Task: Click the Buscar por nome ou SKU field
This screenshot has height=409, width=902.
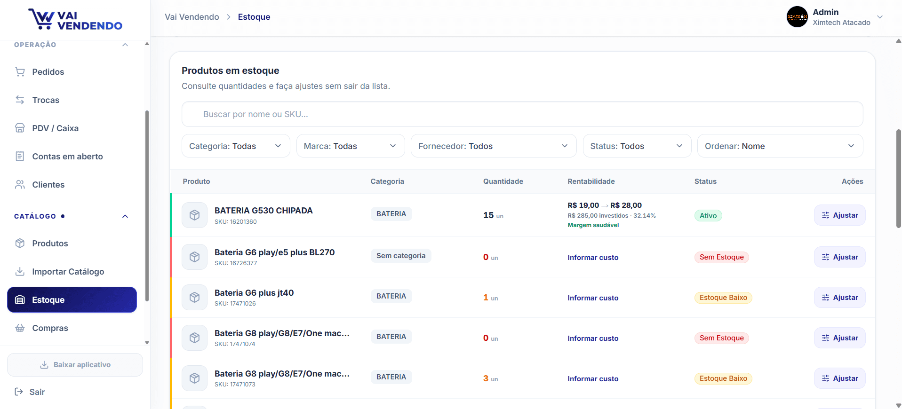Action: pyautogui.click(x=522, y=114)
